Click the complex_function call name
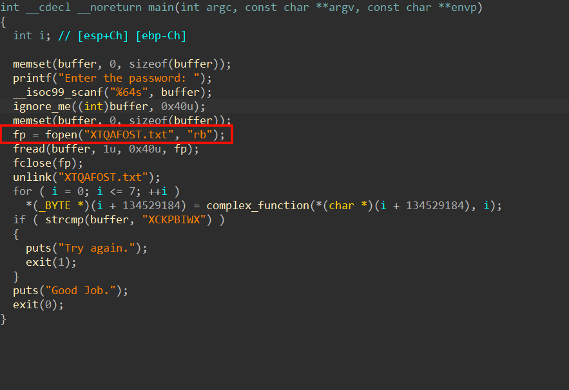 click(x=258, y=205)
